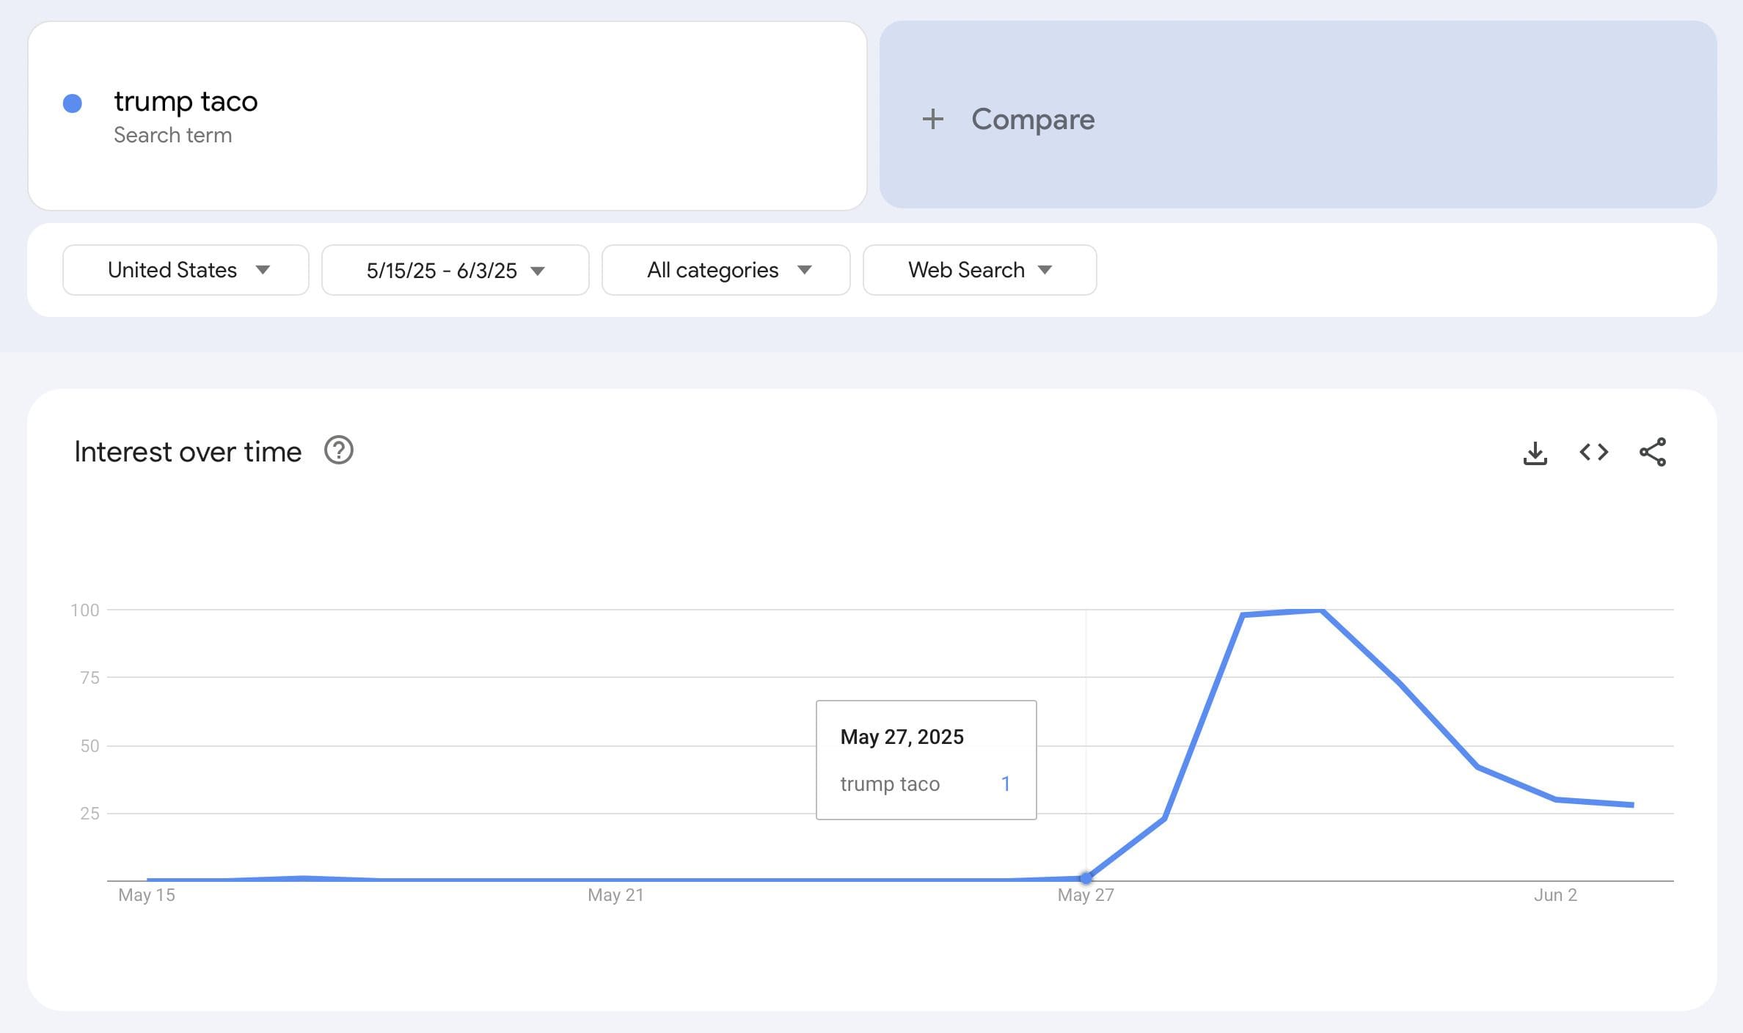Click the Jun 2 axis label
1743x1033 pixels.
point(1555,895)
